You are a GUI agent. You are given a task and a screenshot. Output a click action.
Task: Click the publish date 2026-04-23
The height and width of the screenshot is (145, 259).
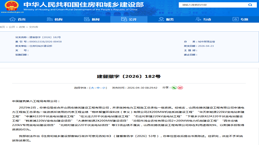[x=206, y=46]
